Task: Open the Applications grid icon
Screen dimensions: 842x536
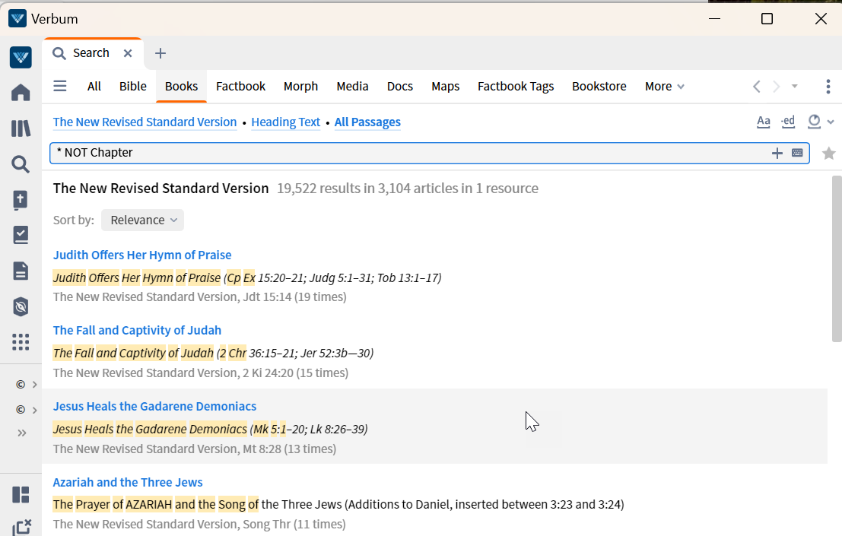Action: pyautogui.click(x=21, y=342)
